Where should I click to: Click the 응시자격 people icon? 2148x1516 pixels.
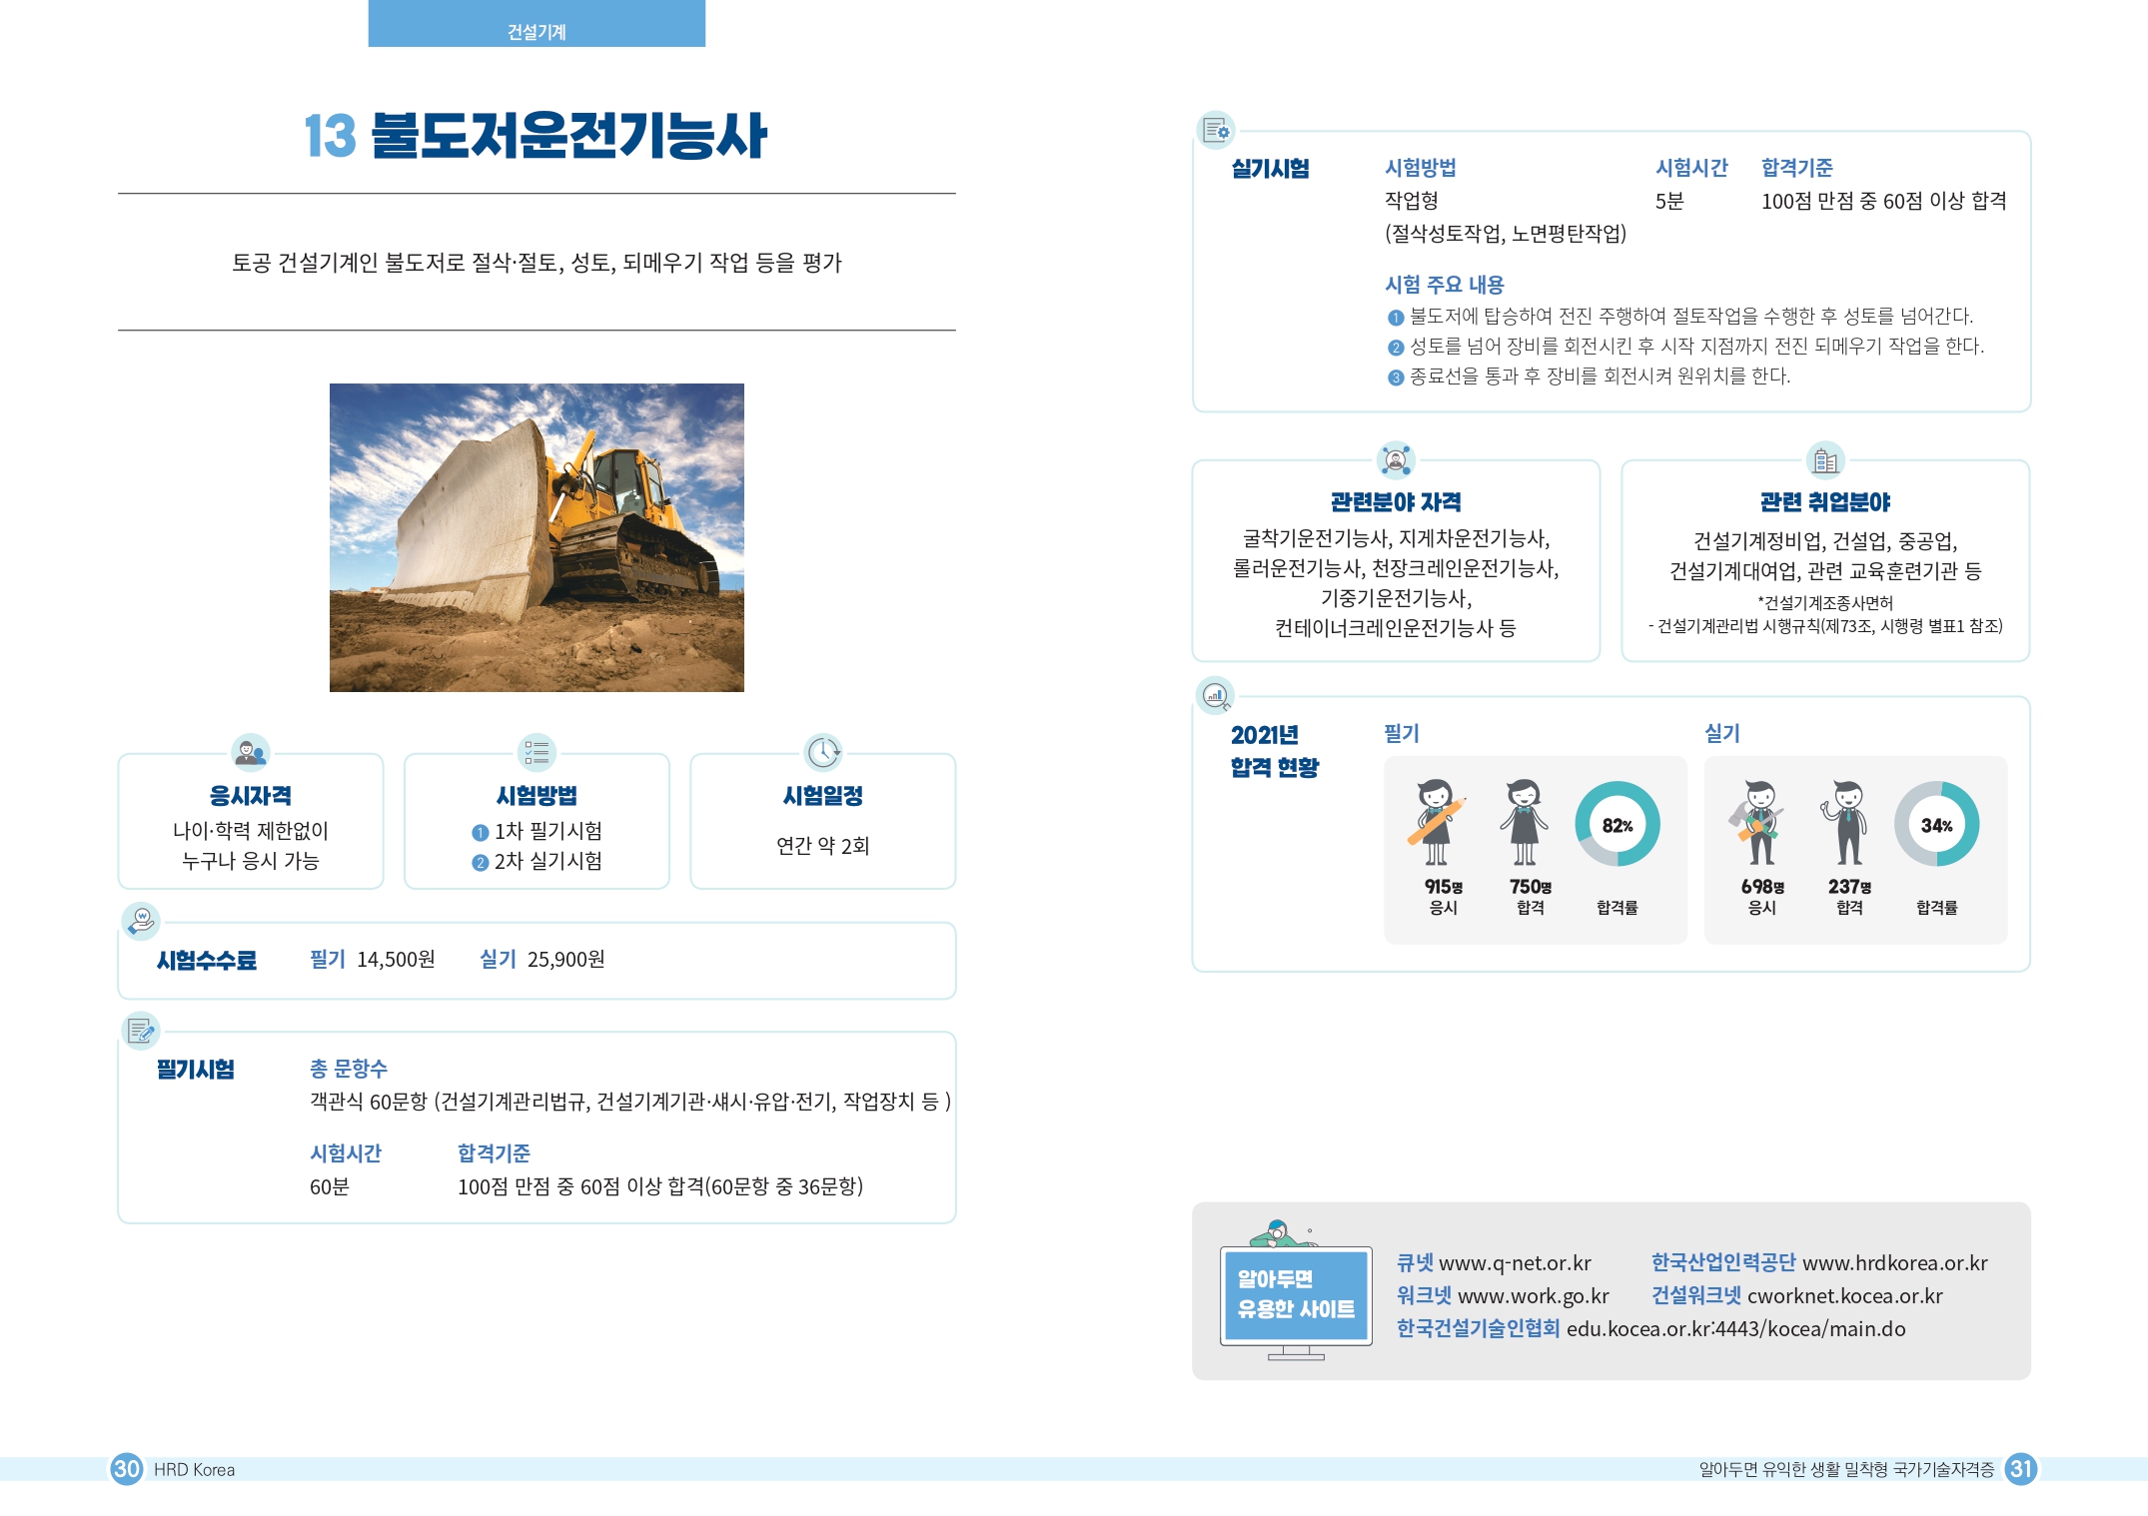click(250, 751)
